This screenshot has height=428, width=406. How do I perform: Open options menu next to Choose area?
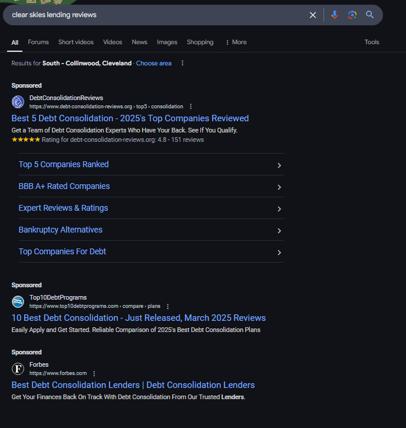pyautogui.click(x=183, y=63)
